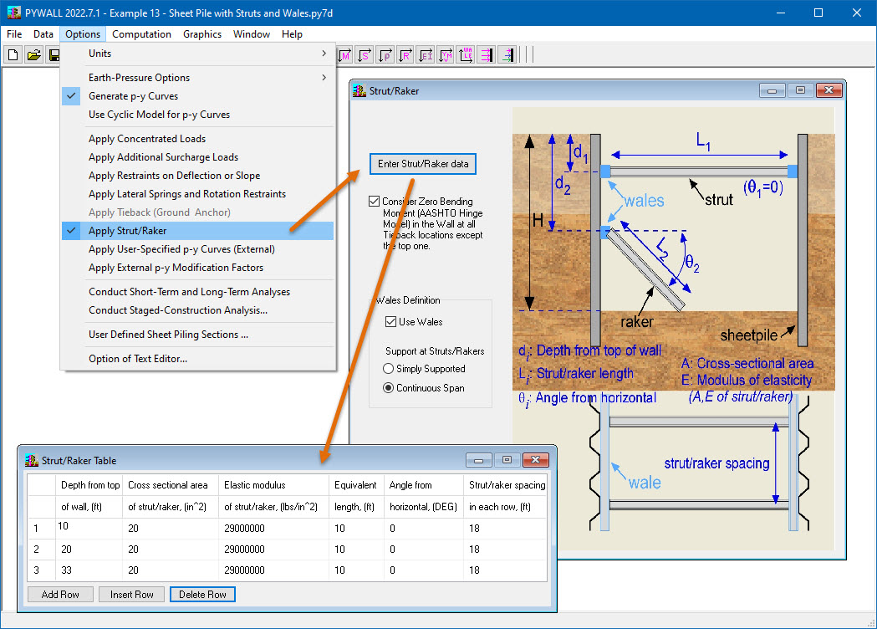Disable Consider Zero Bending Moment option
This screenshot has height=629, width=877.
[374, 201]
